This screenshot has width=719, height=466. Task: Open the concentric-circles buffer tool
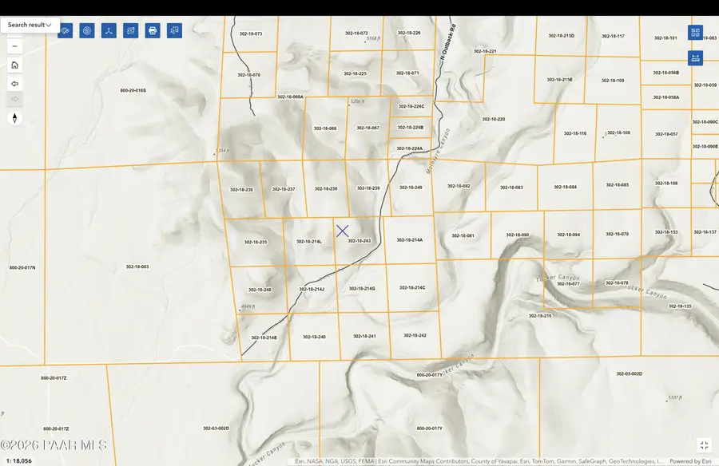point(87,30)
